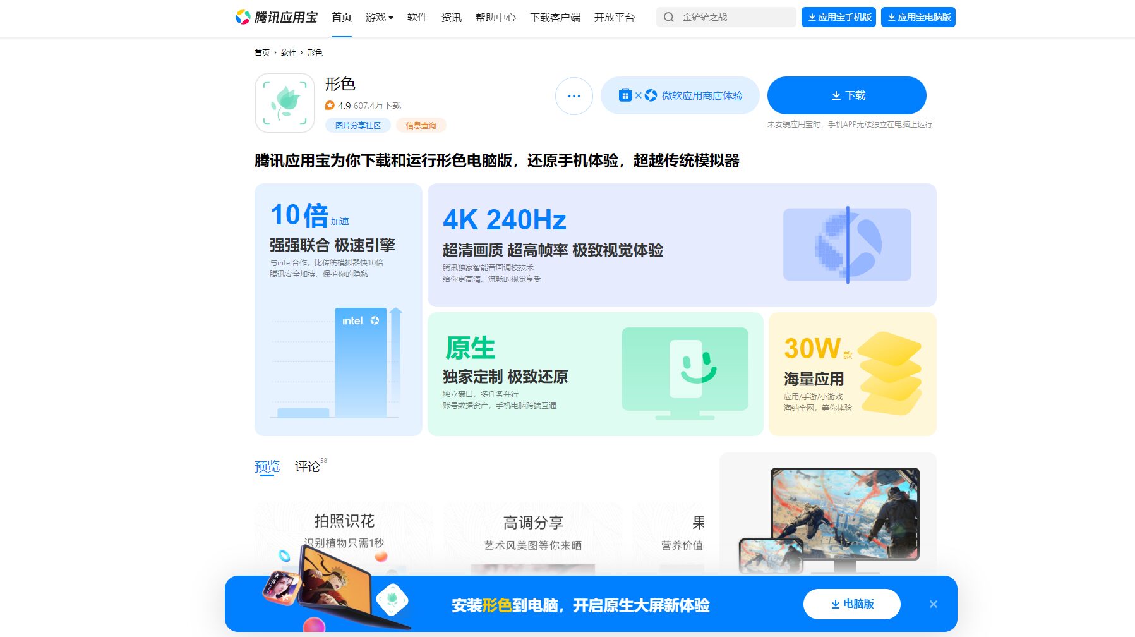The height and width of the screenshot is (637, 1135).
Task: Open 帮助中心 in the navigation bar
Action: coord(496,17)
